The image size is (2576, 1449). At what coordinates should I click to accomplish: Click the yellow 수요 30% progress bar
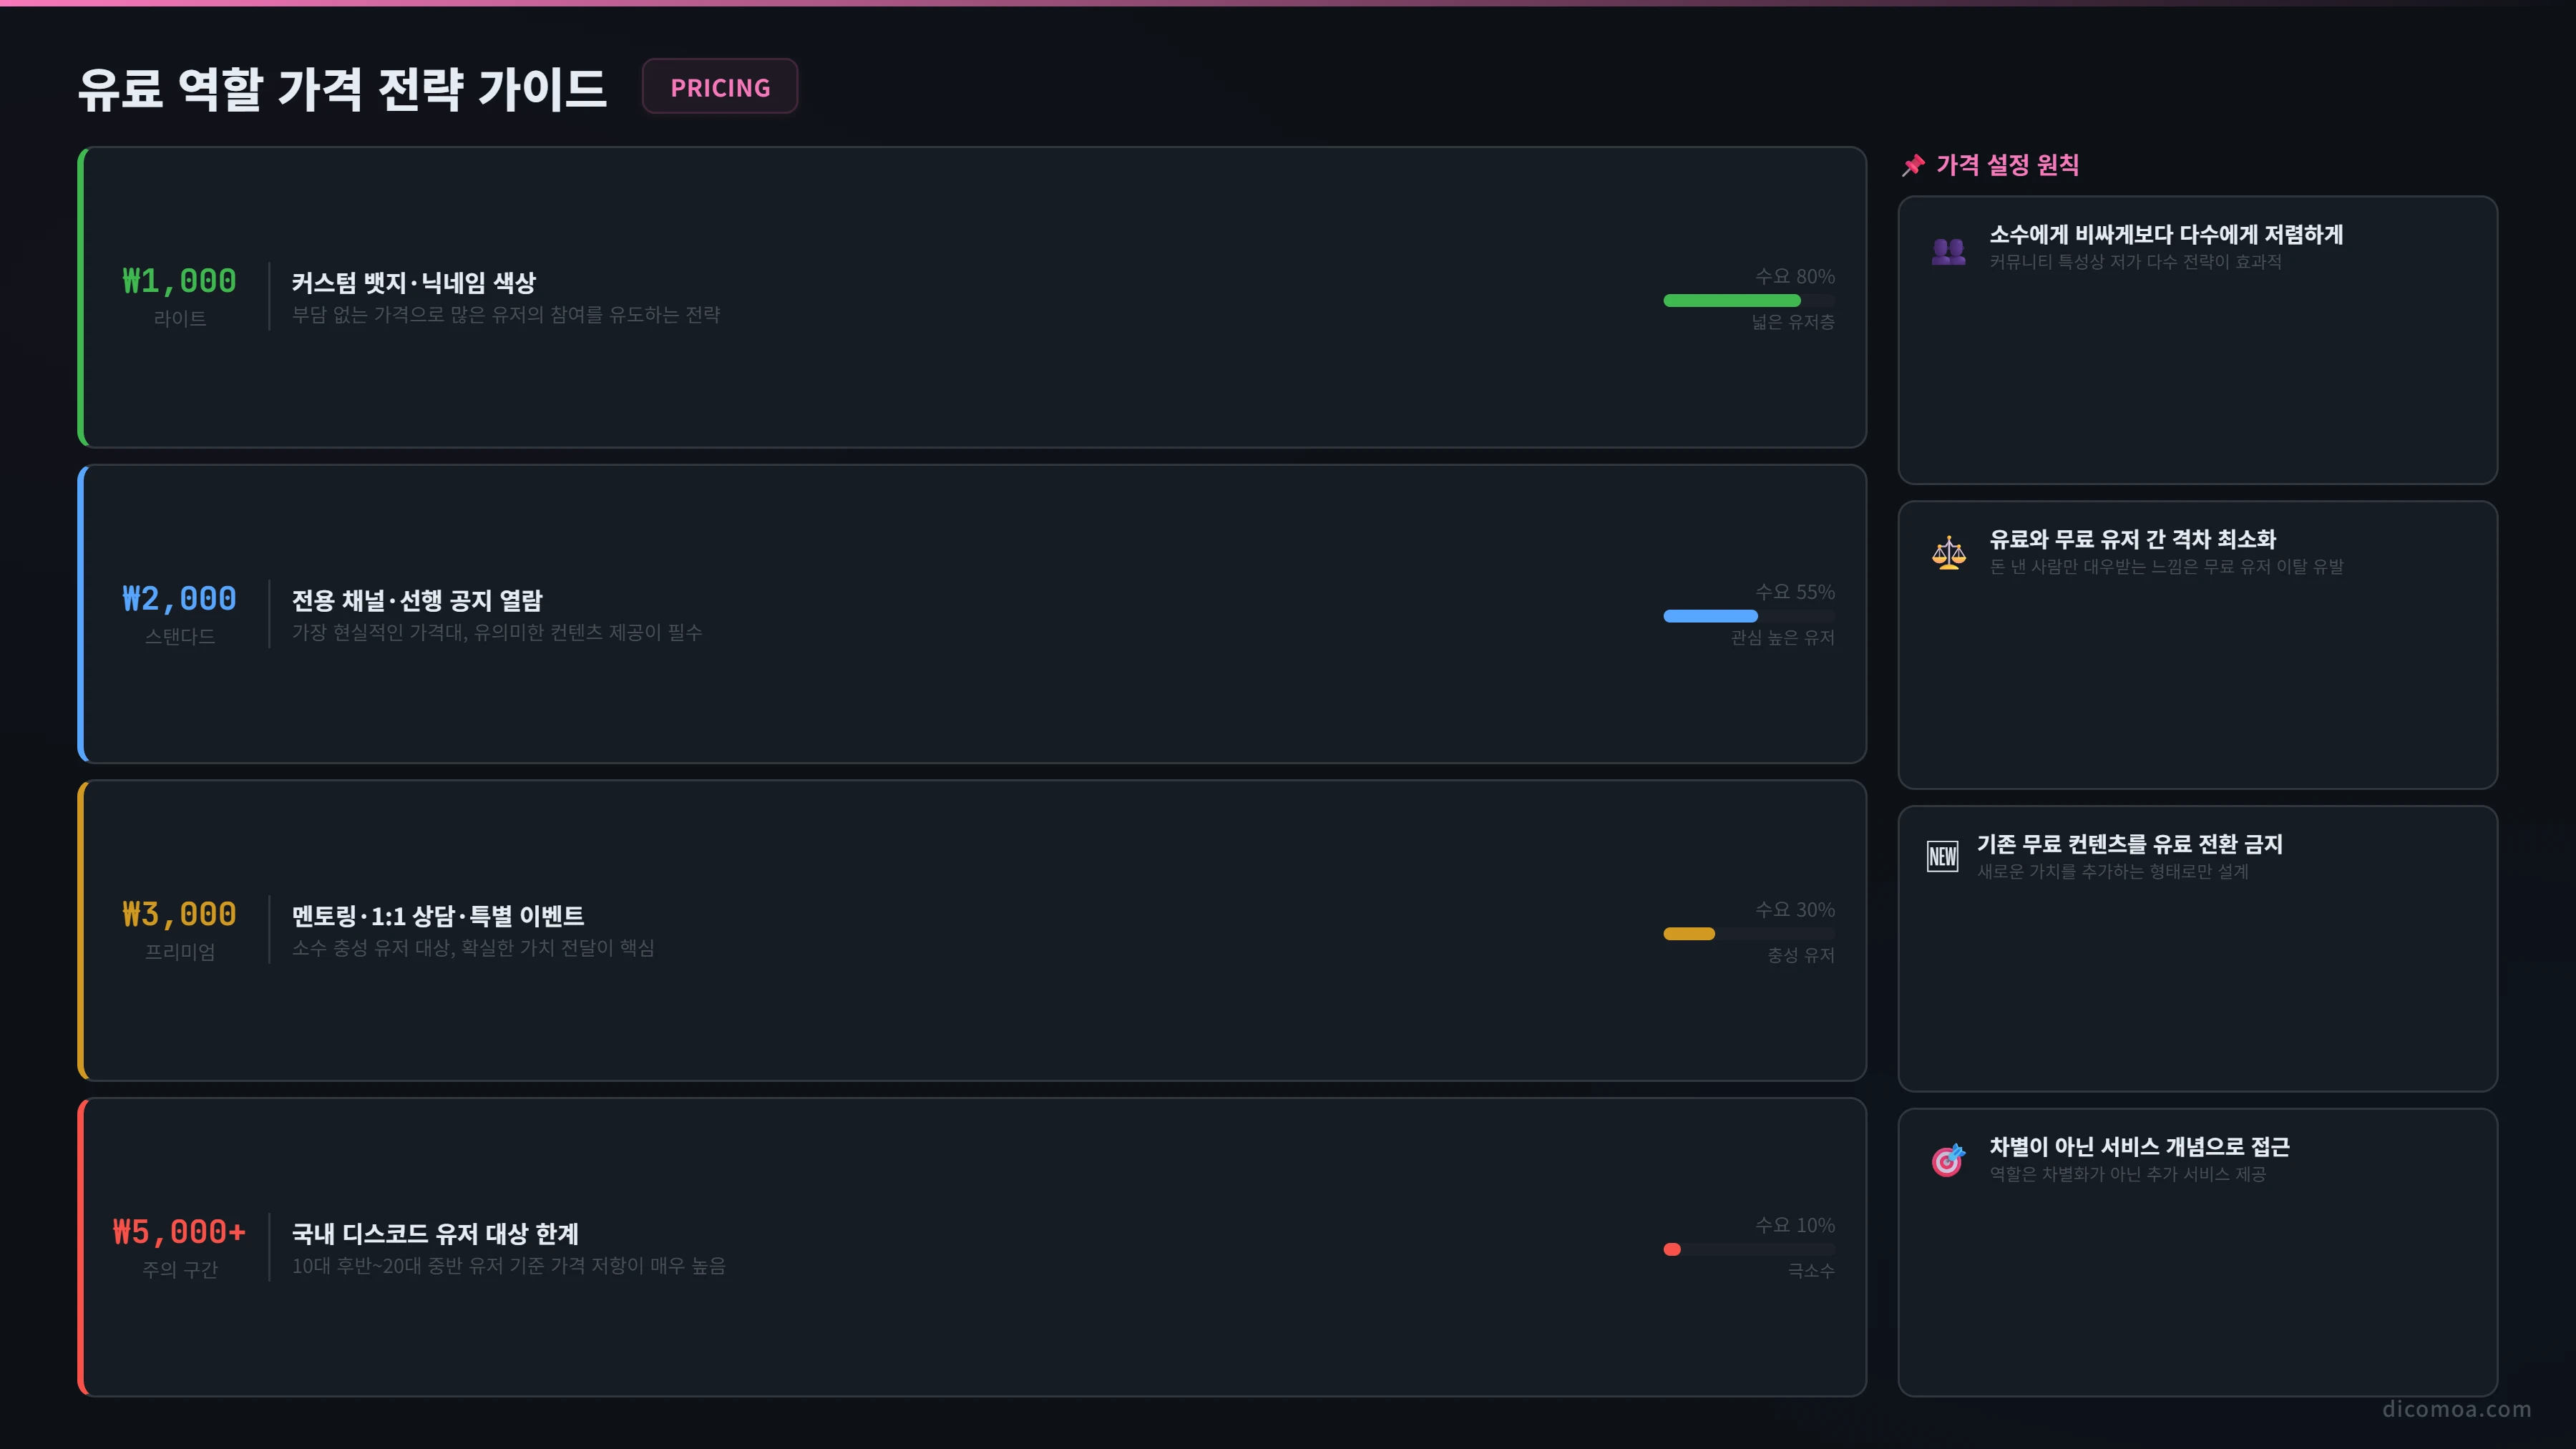tap(1749, 933)
